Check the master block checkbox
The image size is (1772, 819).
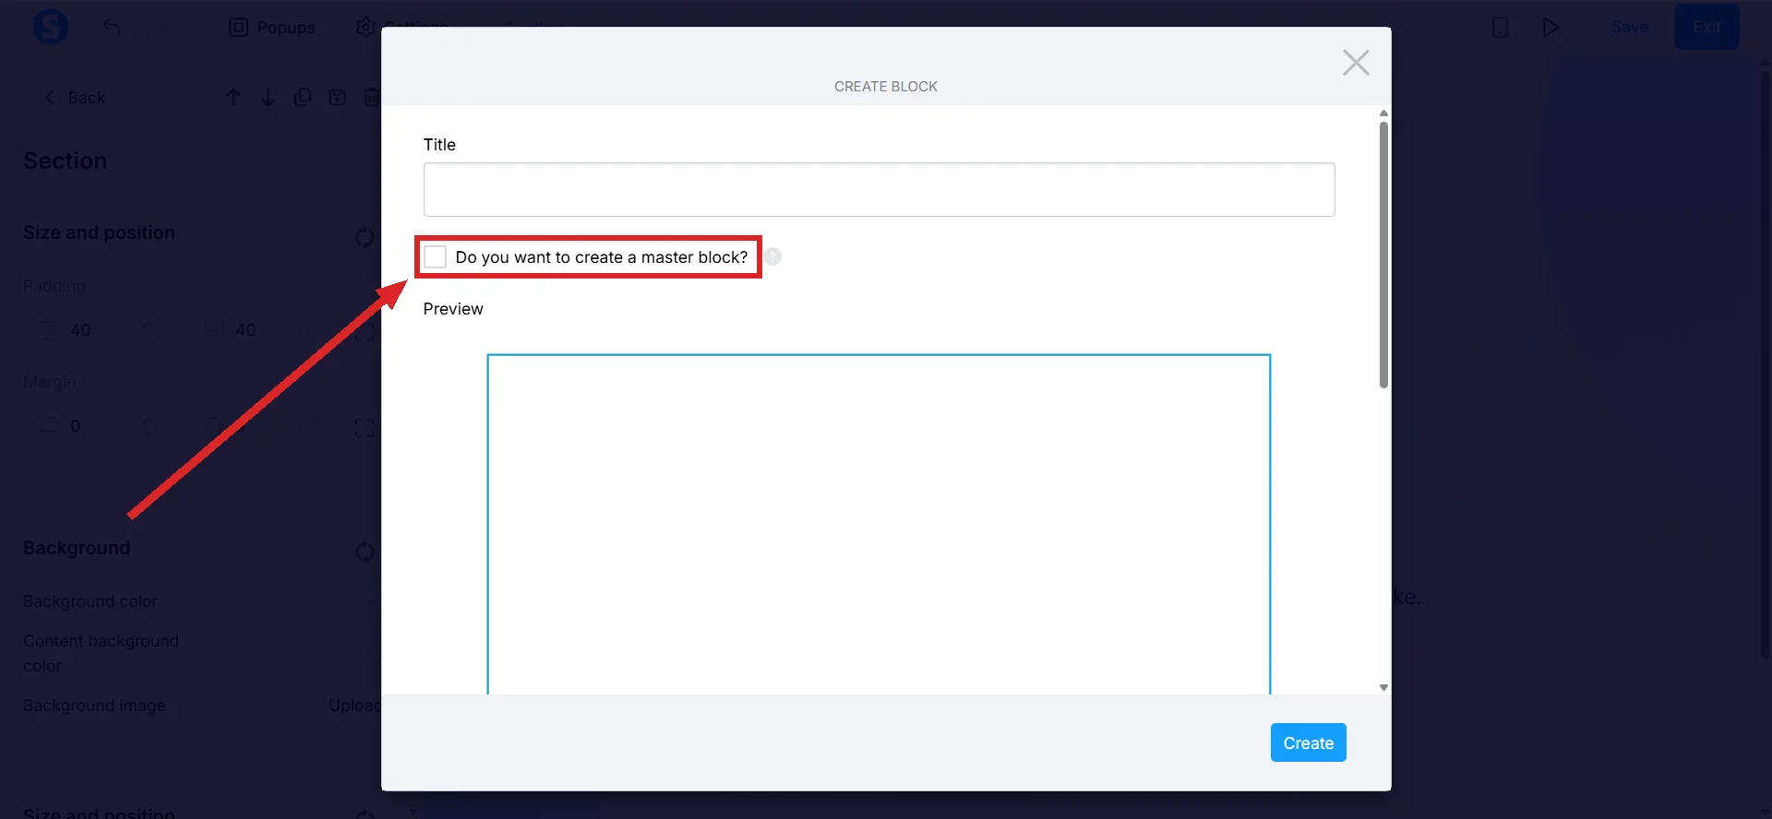click(435, 256)
